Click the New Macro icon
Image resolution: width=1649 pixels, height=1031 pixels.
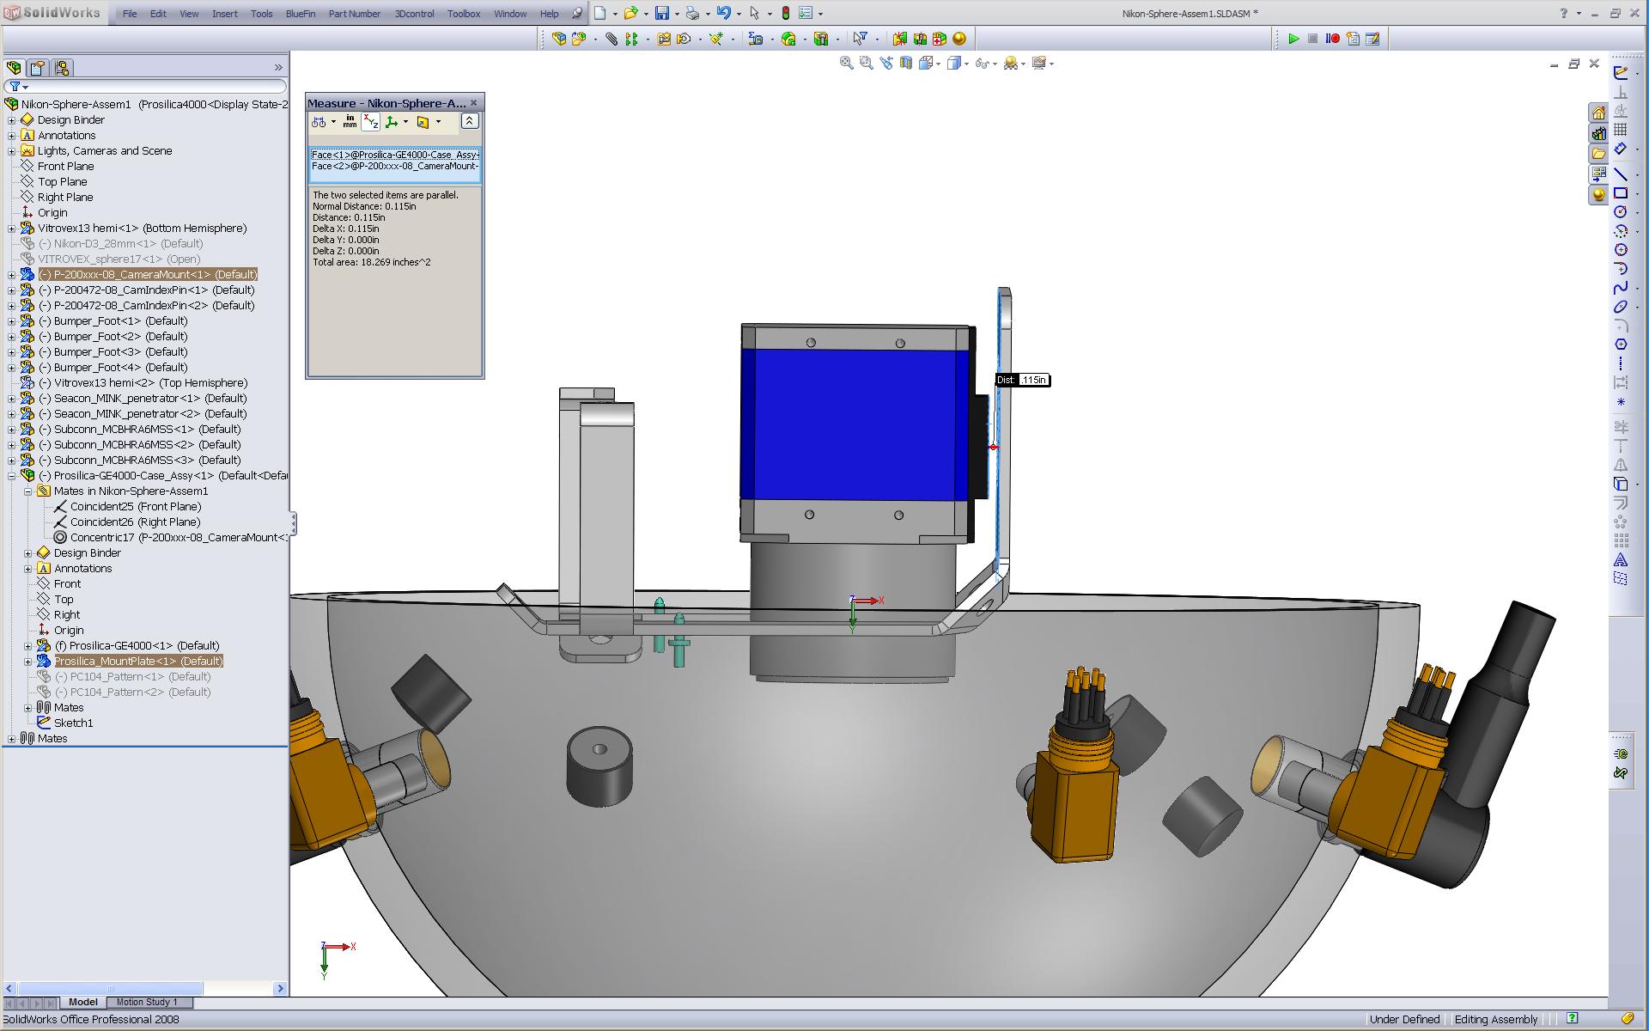pos(1353,39)
